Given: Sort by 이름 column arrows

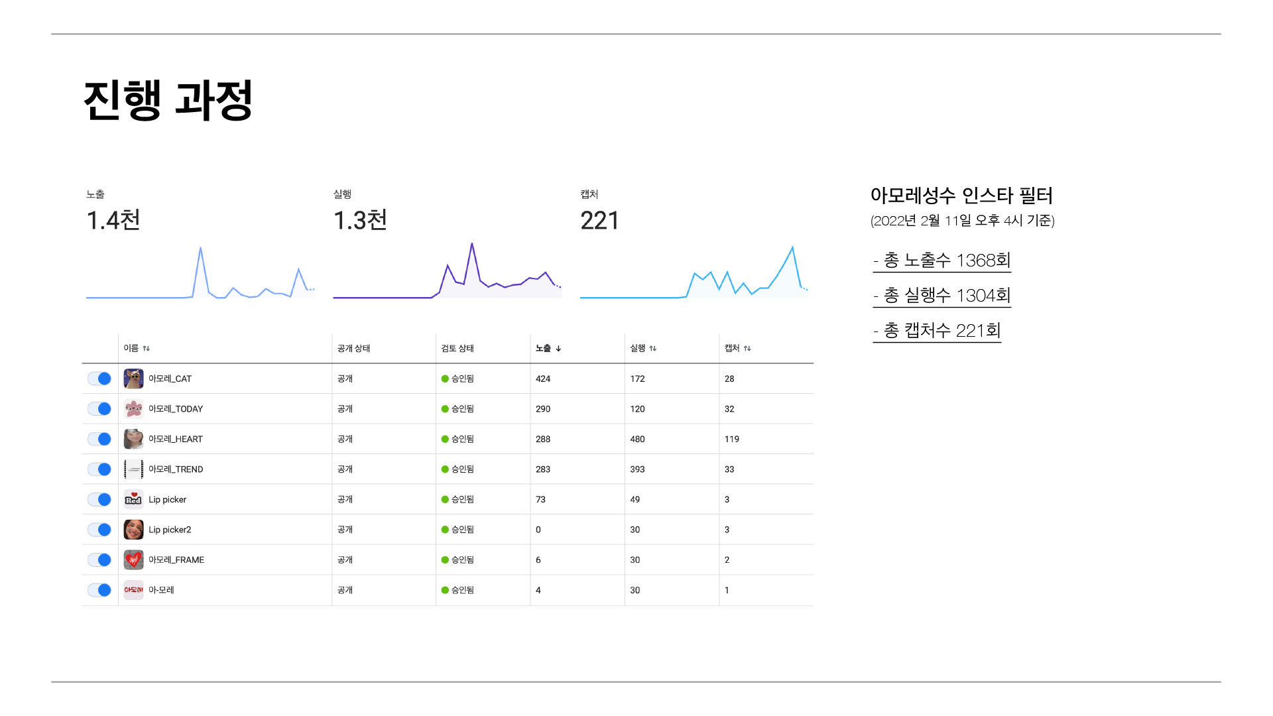Looking at the screenshot, I should pos(147,349).
